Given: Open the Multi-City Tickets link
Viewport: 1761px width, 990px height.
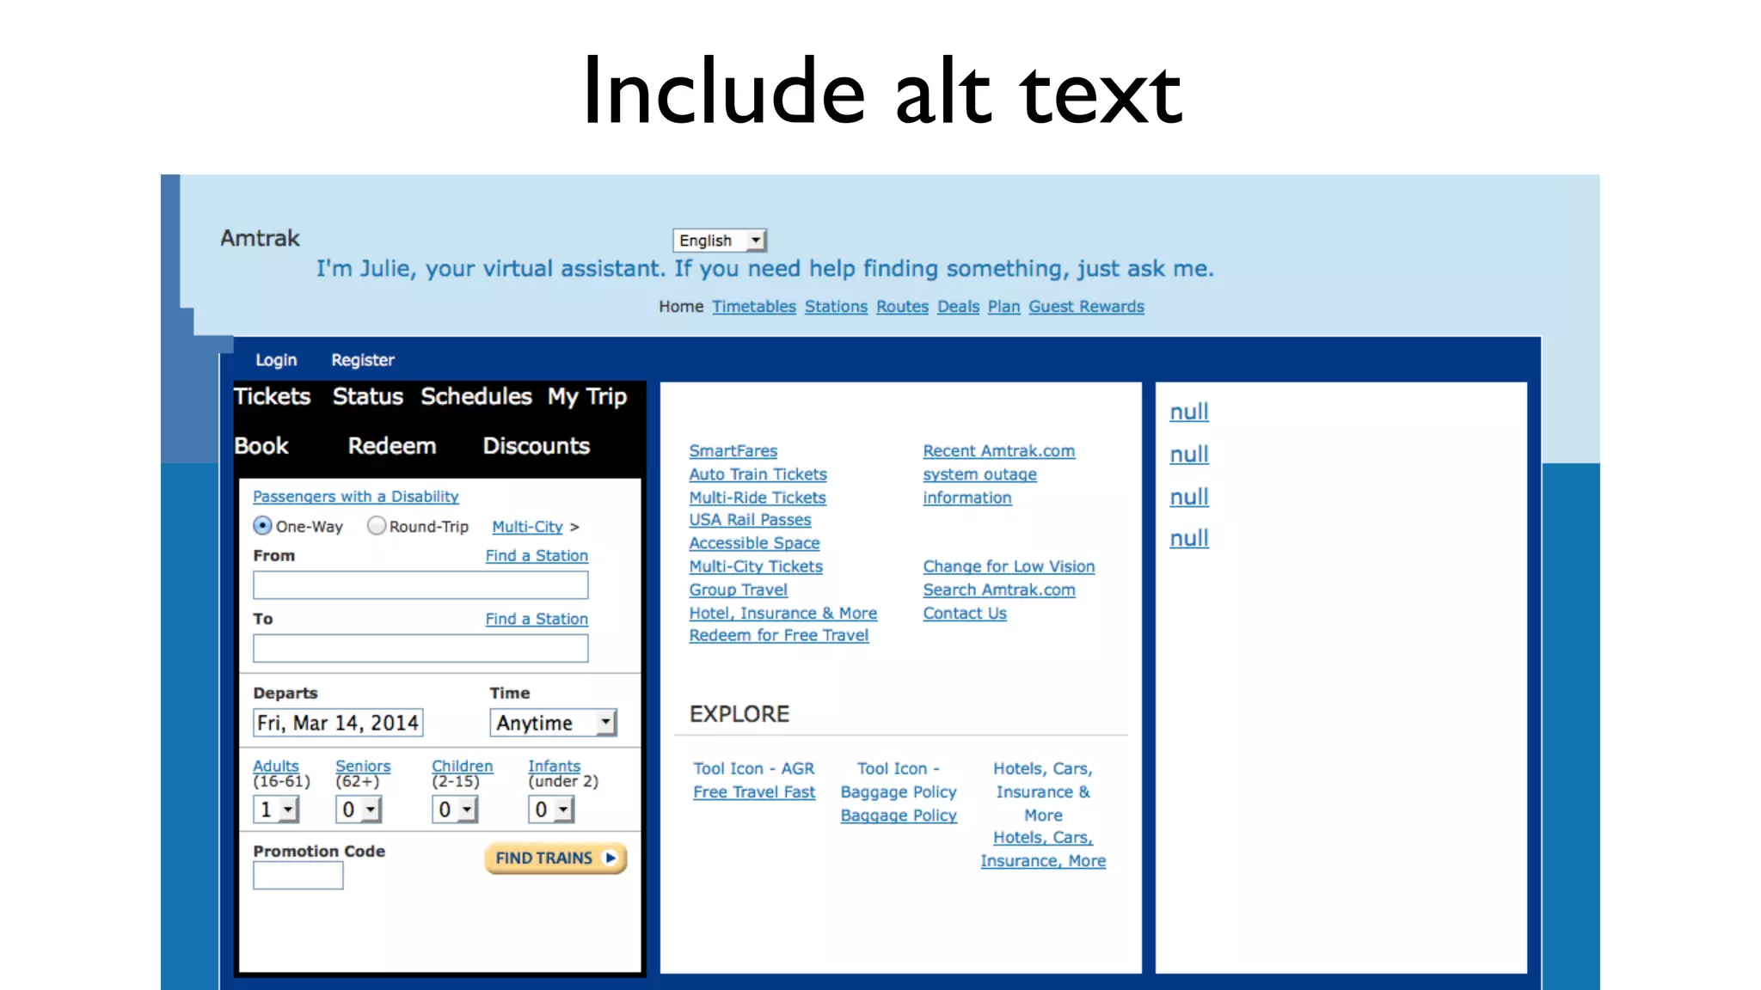Looking at the screenshot, I should 757,566.
